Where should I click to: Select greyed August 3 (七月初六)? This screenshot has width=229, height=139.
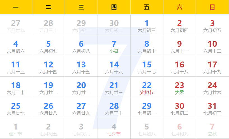coord(81,128)
